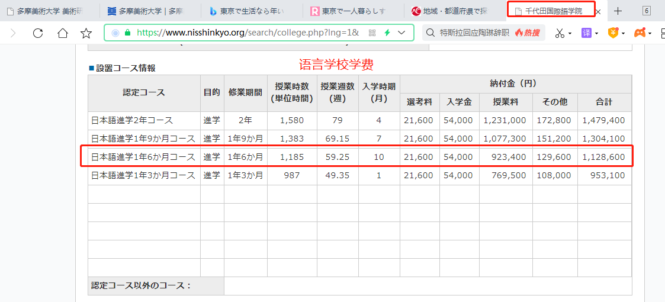
Task: Expand the address bar history dropdown chevron
Action: click(x=402, y=33)
